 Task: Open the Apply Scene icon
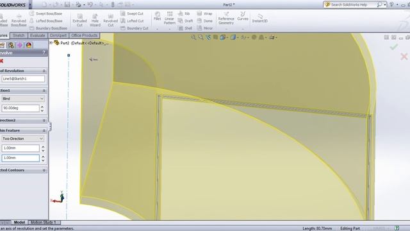pyautogui.click(x=261, y=37)
